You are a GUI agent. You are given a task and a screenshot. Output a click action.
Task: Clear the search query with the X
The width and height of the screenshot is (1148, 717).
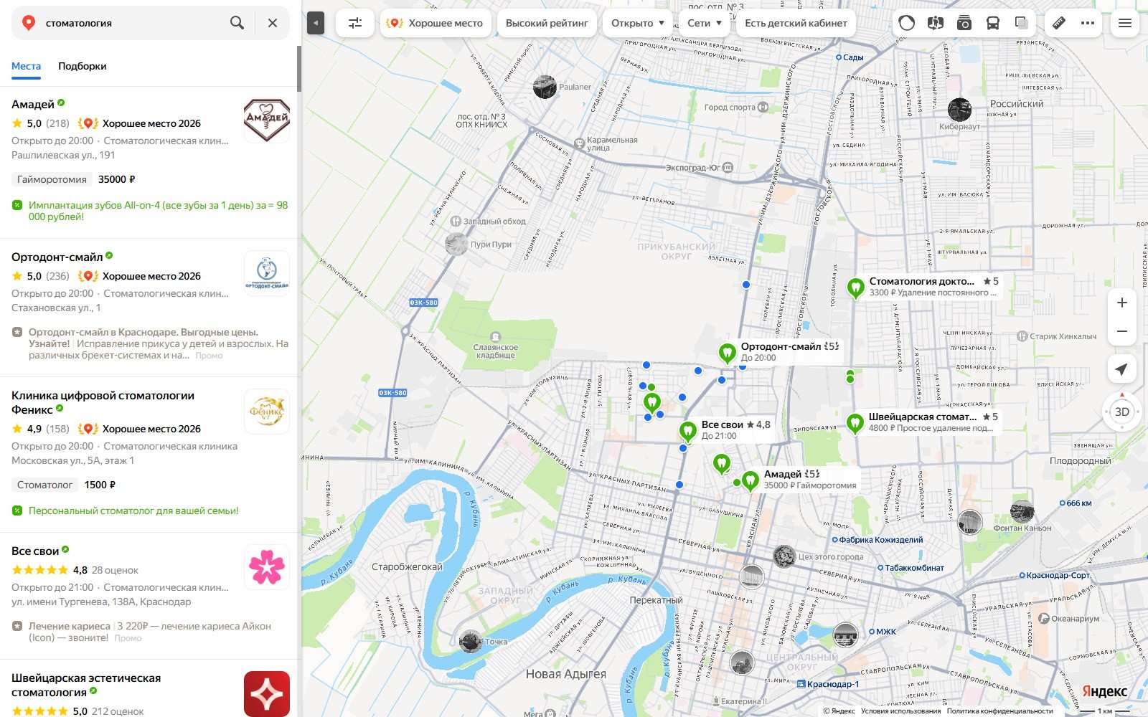(x=273, y=23)
